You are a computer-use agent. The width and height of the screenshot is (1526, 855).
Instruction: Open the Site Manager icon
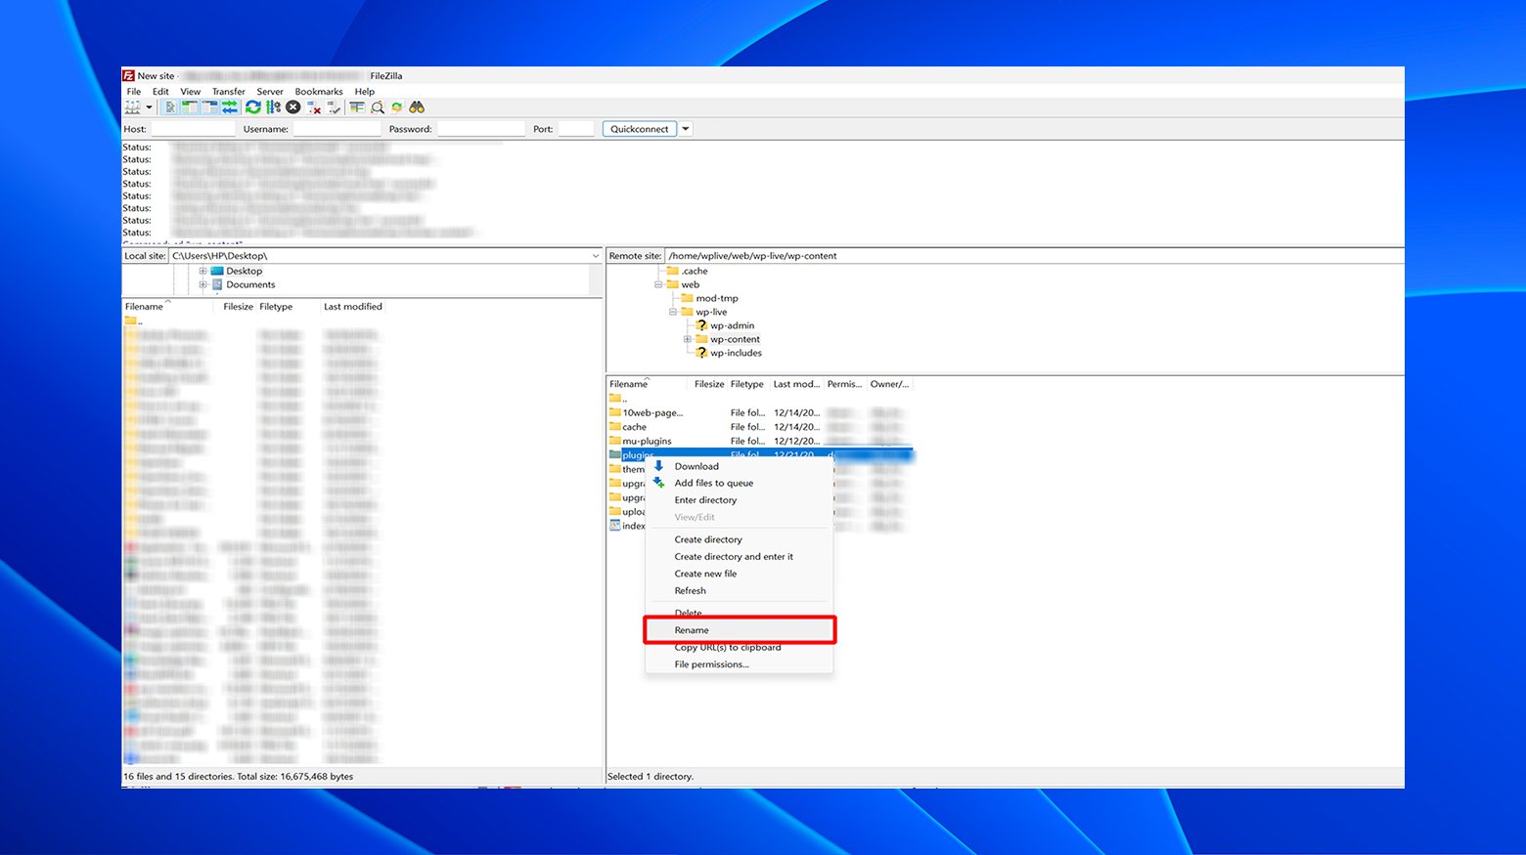point(132,107)
